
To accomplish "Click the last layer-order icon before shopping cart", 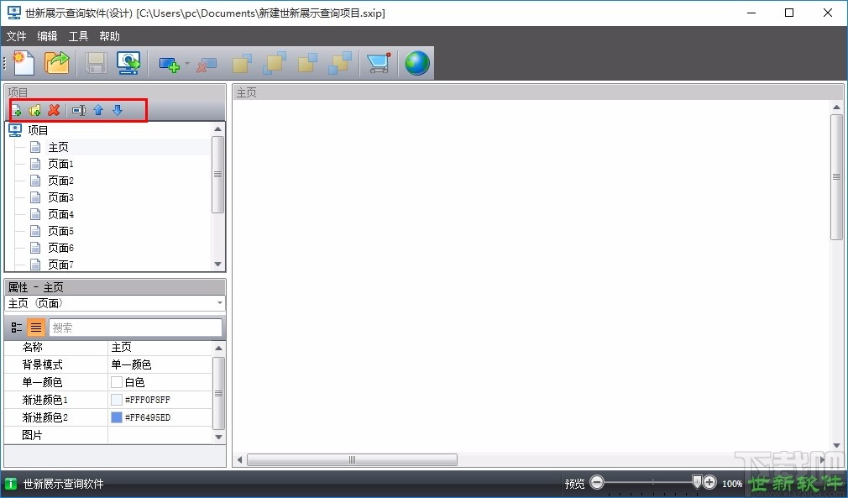I will [x=340, y=63].
